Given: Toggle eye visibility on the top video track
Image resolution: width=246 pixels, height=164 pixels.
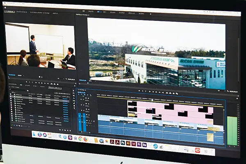Looking at the screenshot, I should (x=88, y=98).
